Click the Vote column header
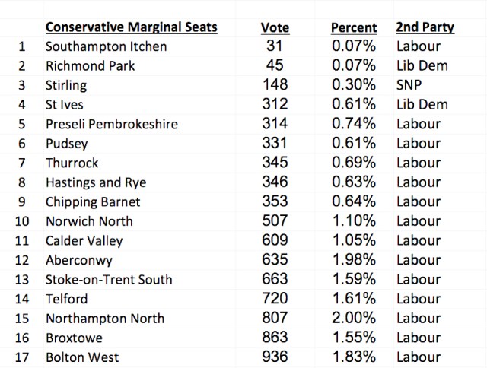The width and height of the screenshot is (487, 368). coord(275,27)
